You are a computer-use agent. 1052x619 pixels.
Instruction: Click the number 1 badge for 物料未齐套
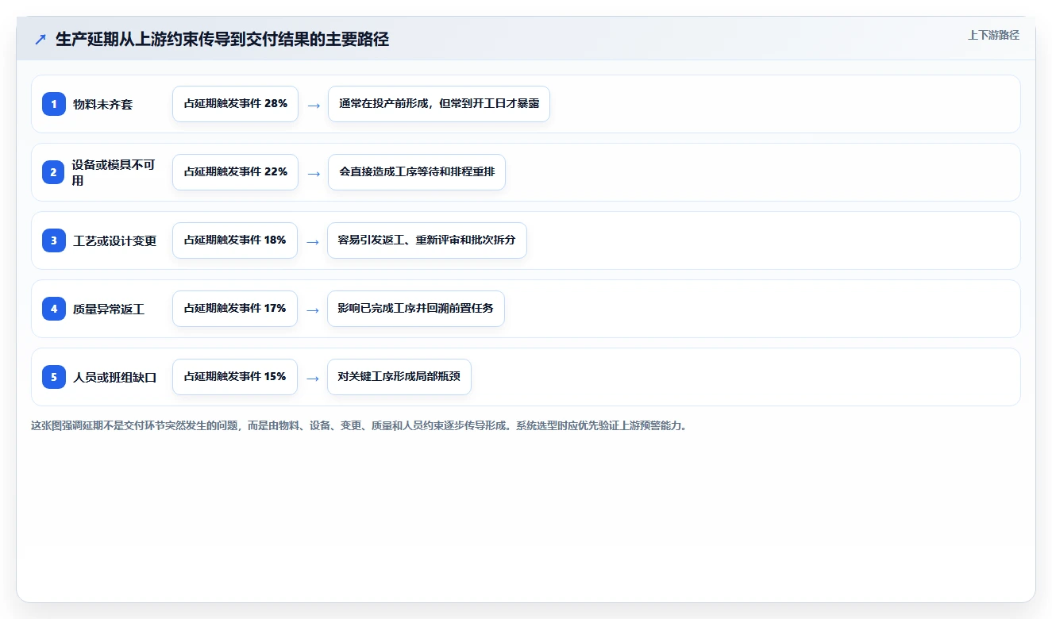point(54,104)
